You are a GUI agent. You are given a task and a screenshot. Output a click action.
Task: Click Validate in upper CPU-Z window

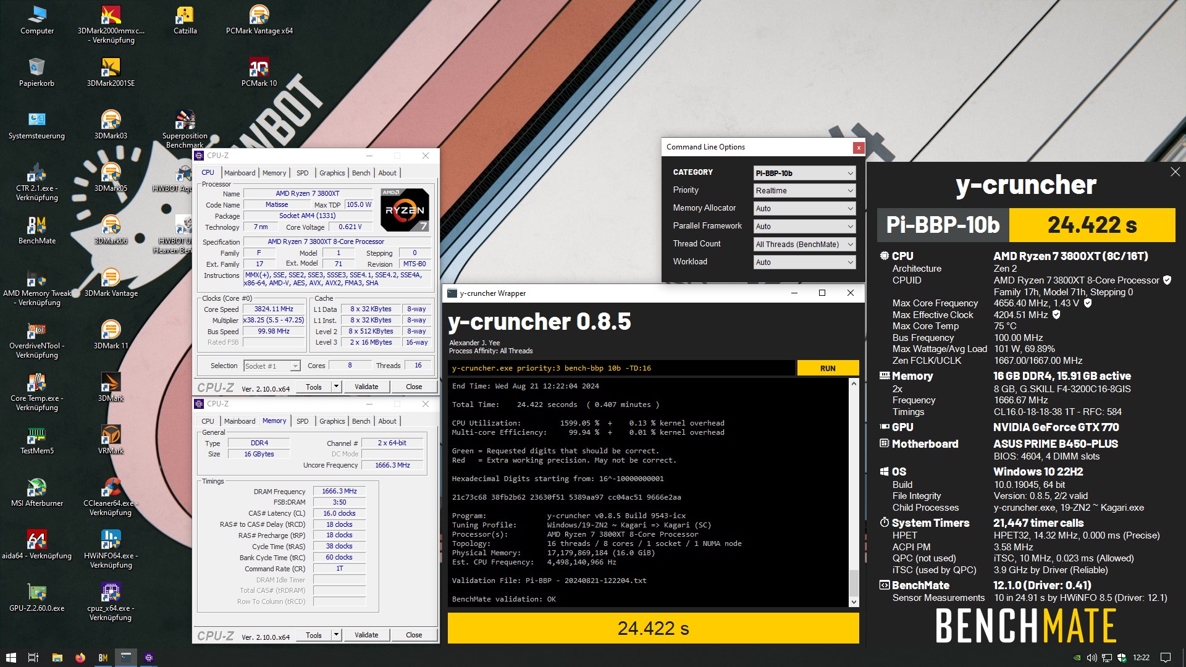366,387
